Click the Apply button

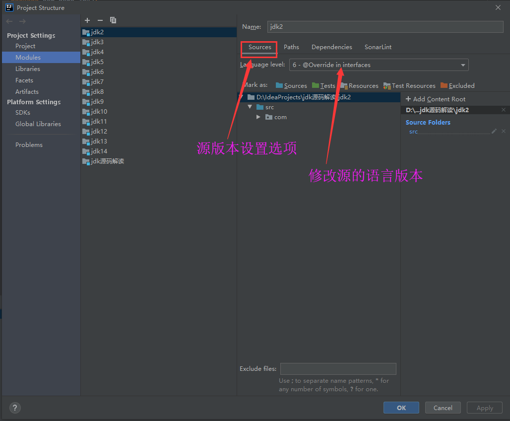click(x=485, y=408)
